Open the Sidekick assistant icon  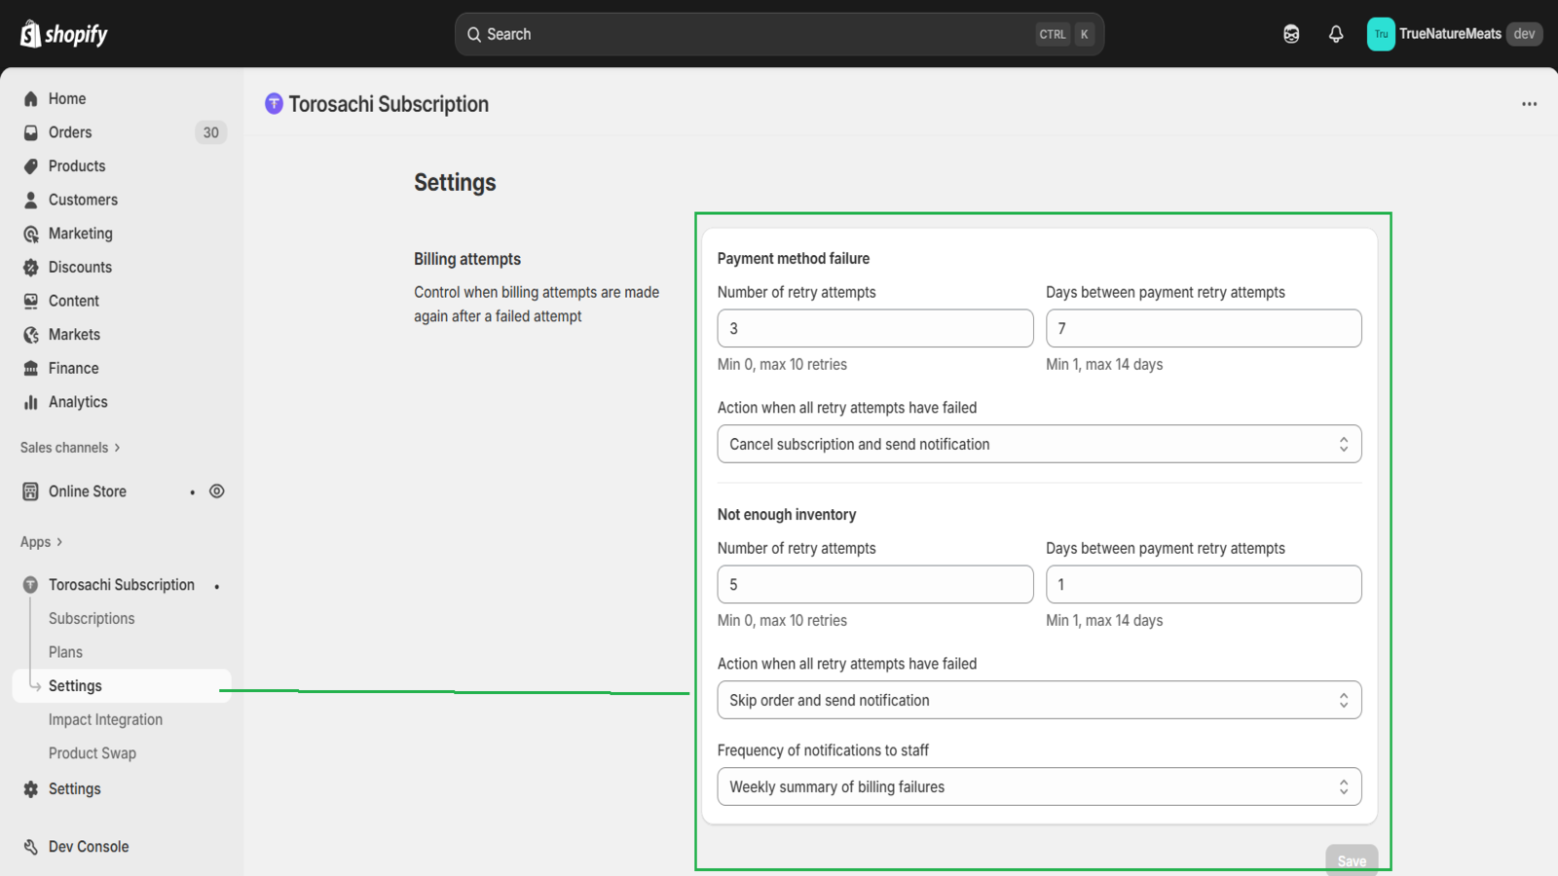(x=1291, y=34)
